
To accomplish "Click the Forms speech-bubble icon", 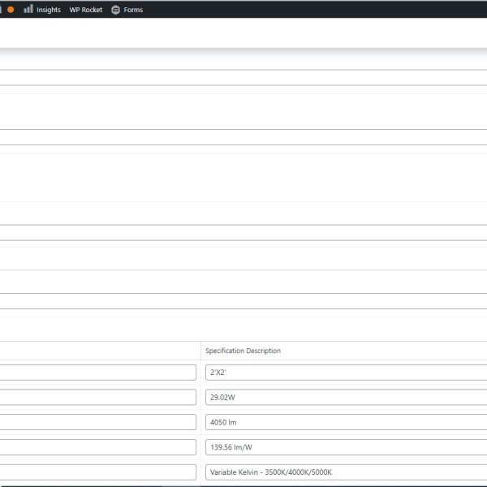I will (115, 10).
